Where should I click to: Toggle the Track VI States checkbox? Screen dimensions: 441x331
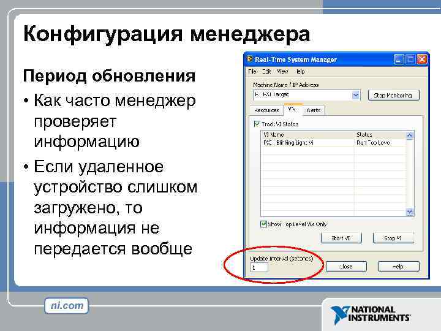tap(257, 124)
